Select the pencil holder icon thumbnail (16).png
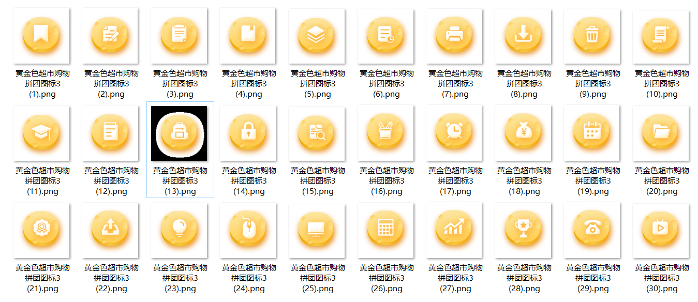698x302 pixels. [x=385, y=133]
